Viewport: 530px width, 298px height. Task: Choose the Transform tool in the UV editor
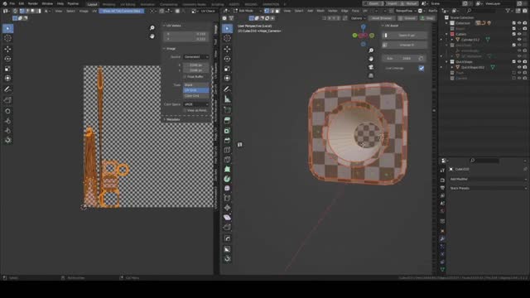[7, 79]
